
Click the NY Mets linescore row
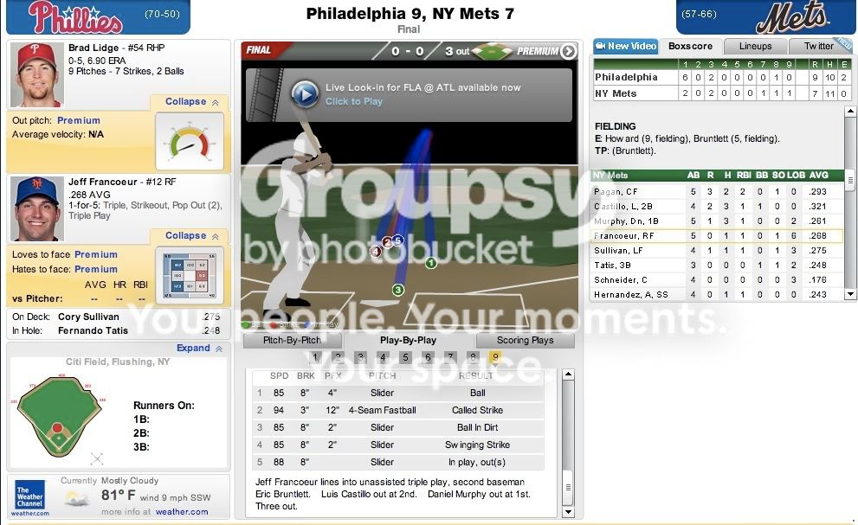pyautogui.click(x=722, y=93)
